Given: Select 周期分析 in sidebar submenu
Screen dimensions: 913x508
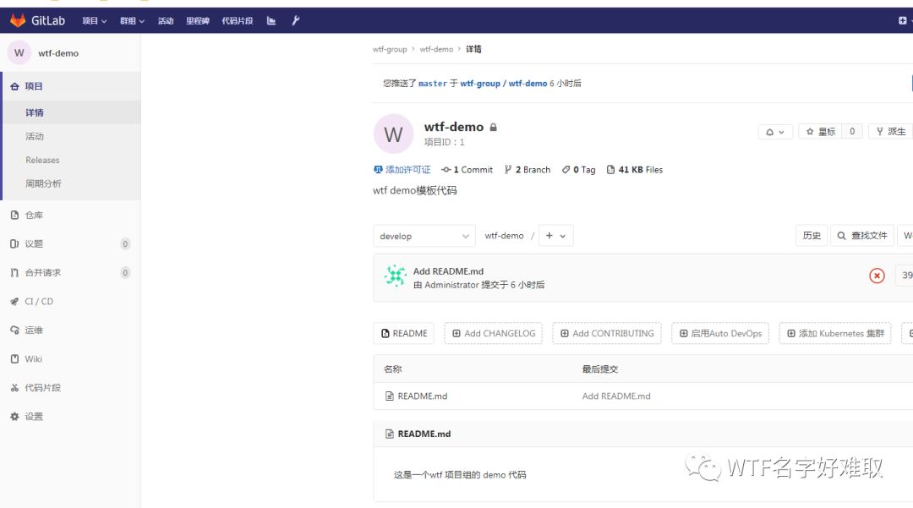Looking at the screenshot, I should [43, 183].
